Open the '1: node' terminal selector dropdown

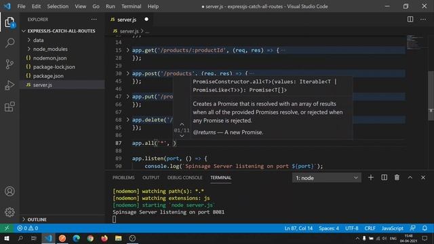point(327,178)
